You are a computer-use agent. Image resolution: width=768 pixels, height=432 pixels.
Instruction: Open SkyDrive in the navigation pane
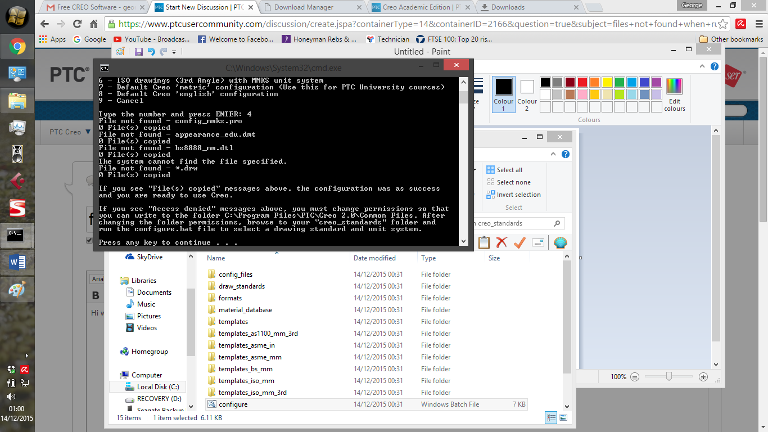tap(150, 257)
